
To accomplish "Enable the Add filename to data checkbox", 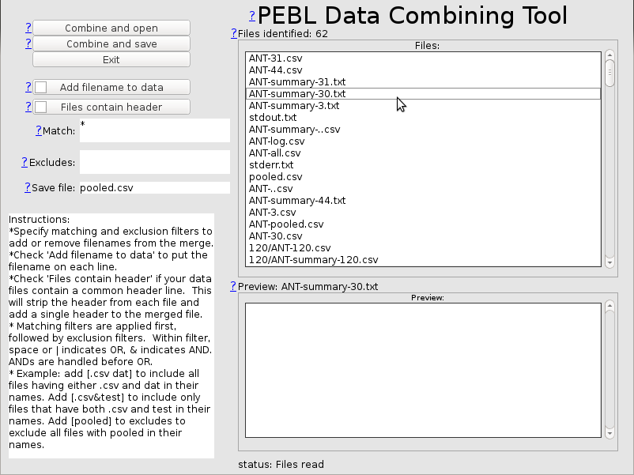I will click(x=41, y=87).
